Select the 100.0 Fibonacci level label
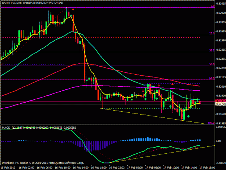 pos(211,123)
